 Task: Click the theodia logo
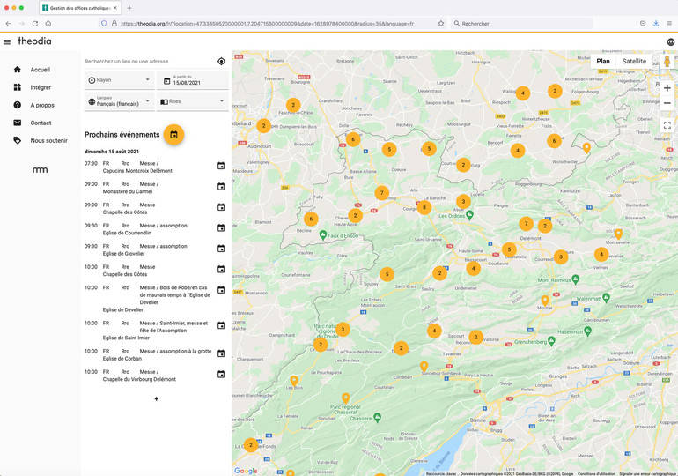(x=34, y=41)
